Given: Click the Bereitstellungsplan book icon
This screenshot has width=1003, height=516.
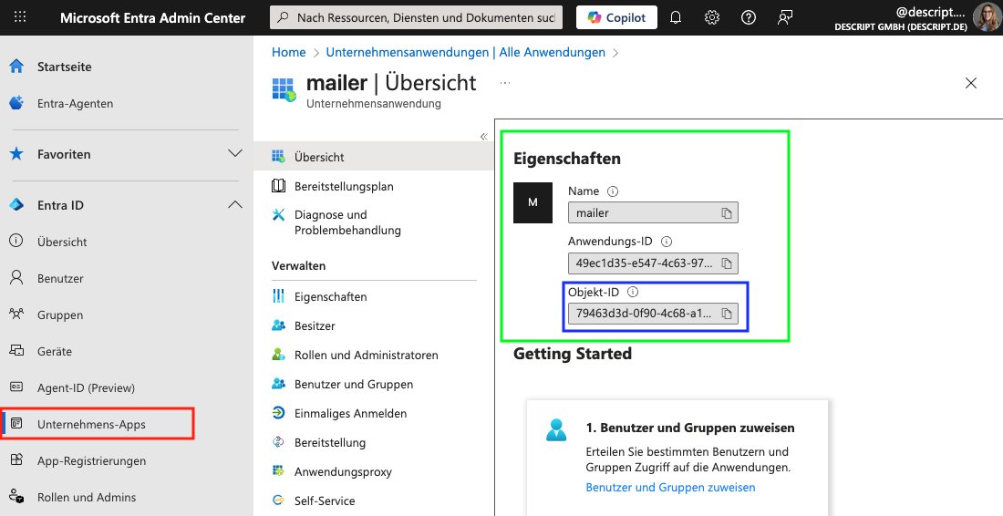Looking at the screenshot, I should click(278, 186).
